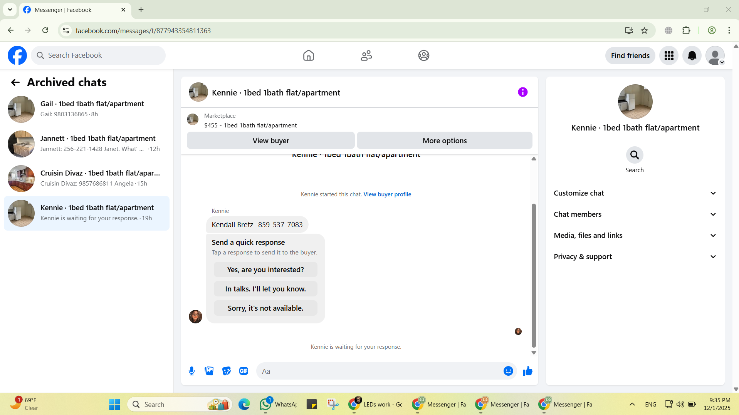
Task: Open the Cruisin Divaz apartment chat
Action: coord(87,178)
